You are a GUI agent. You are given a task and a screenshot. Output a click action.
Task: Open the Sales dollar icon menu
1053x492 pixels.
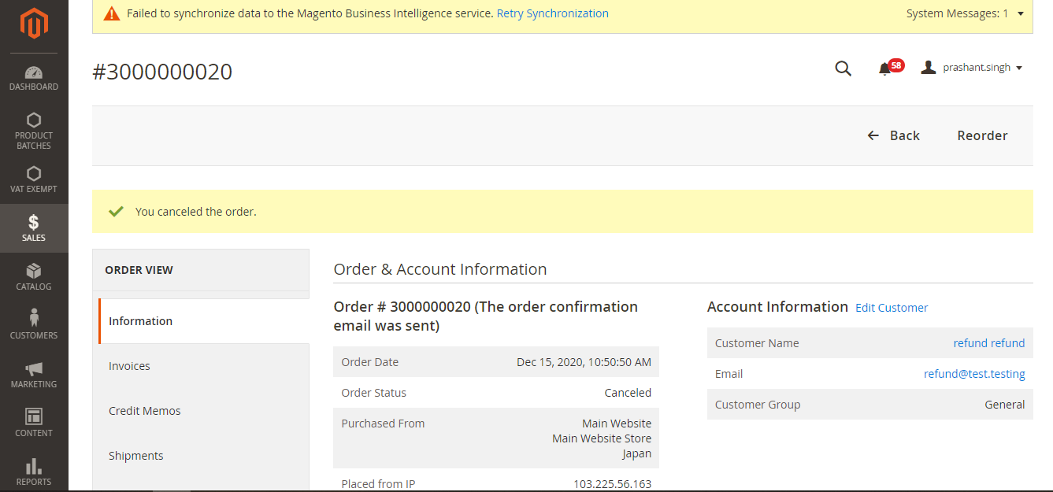34,228
